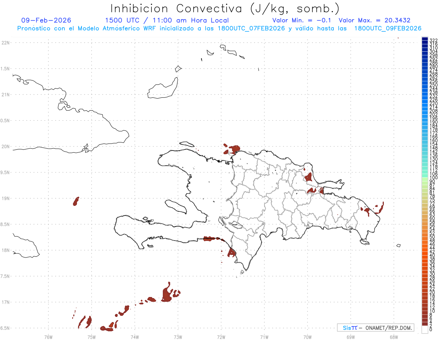Image resolution: width=442 pixels, height=342 pixels.
Task: Click the darkest blue swatch atop the colorbar
Action: pos(425,39)
